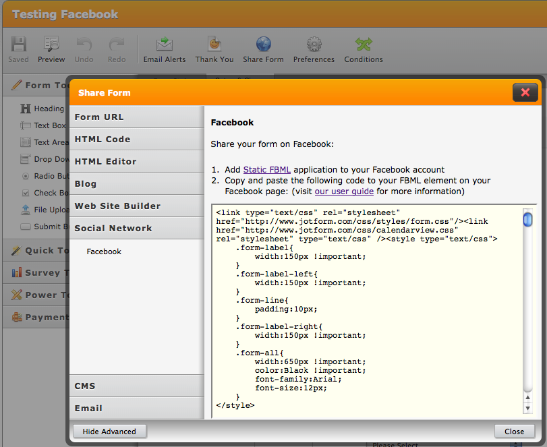This screenshot has width=547, height=447.
Task: Click the Testing Facebook form title
Action: click(x=65, y=14)
